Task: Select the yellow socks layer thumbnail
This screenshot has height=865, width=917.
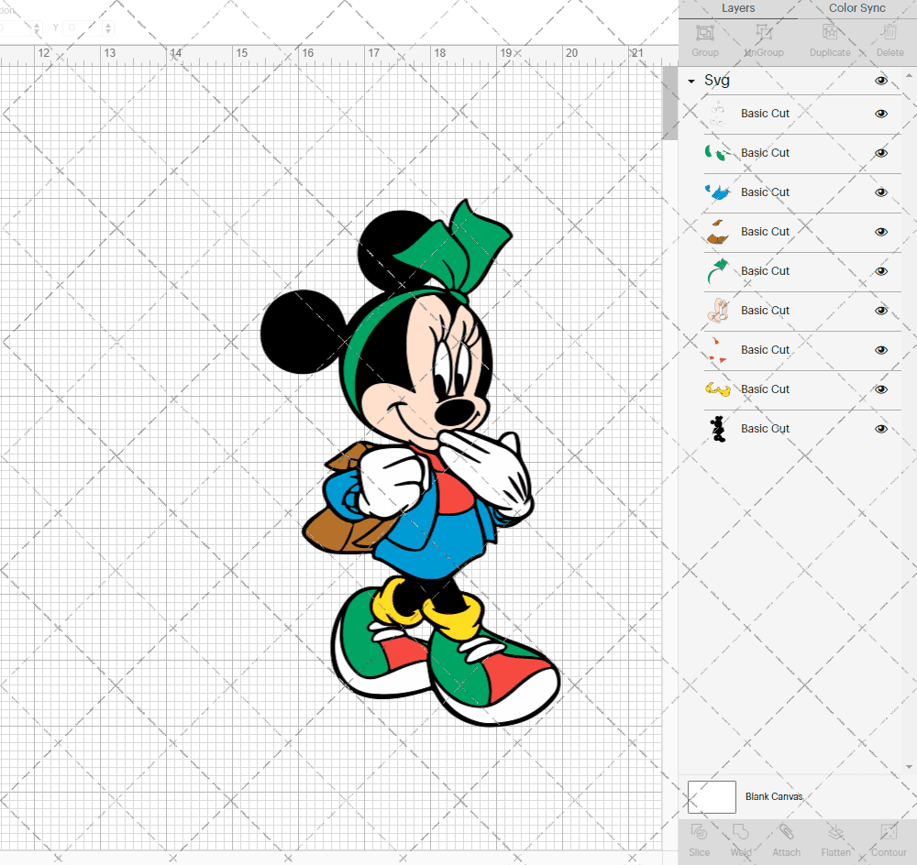Action: click(x=718, y=389)
